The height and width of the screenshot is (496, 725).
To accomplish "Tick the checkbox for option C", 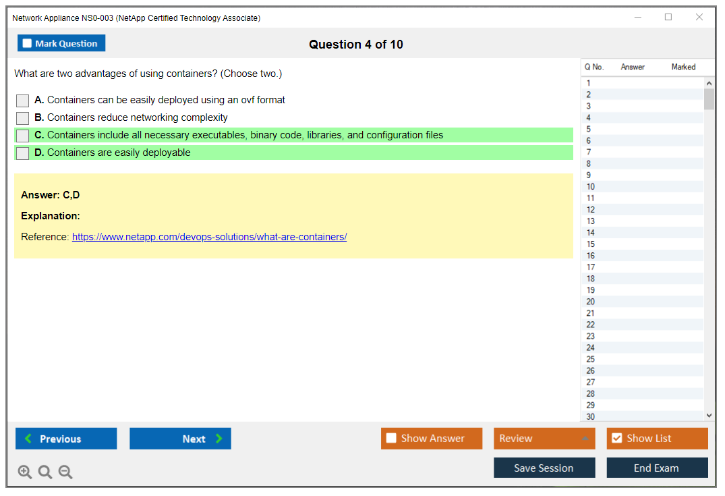I will (23, 136).
